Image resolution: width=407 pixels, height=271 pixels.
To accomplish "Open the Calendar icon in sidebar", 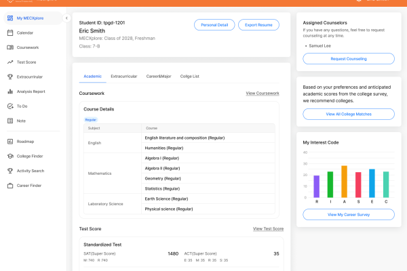I will (x=10, y=33).
